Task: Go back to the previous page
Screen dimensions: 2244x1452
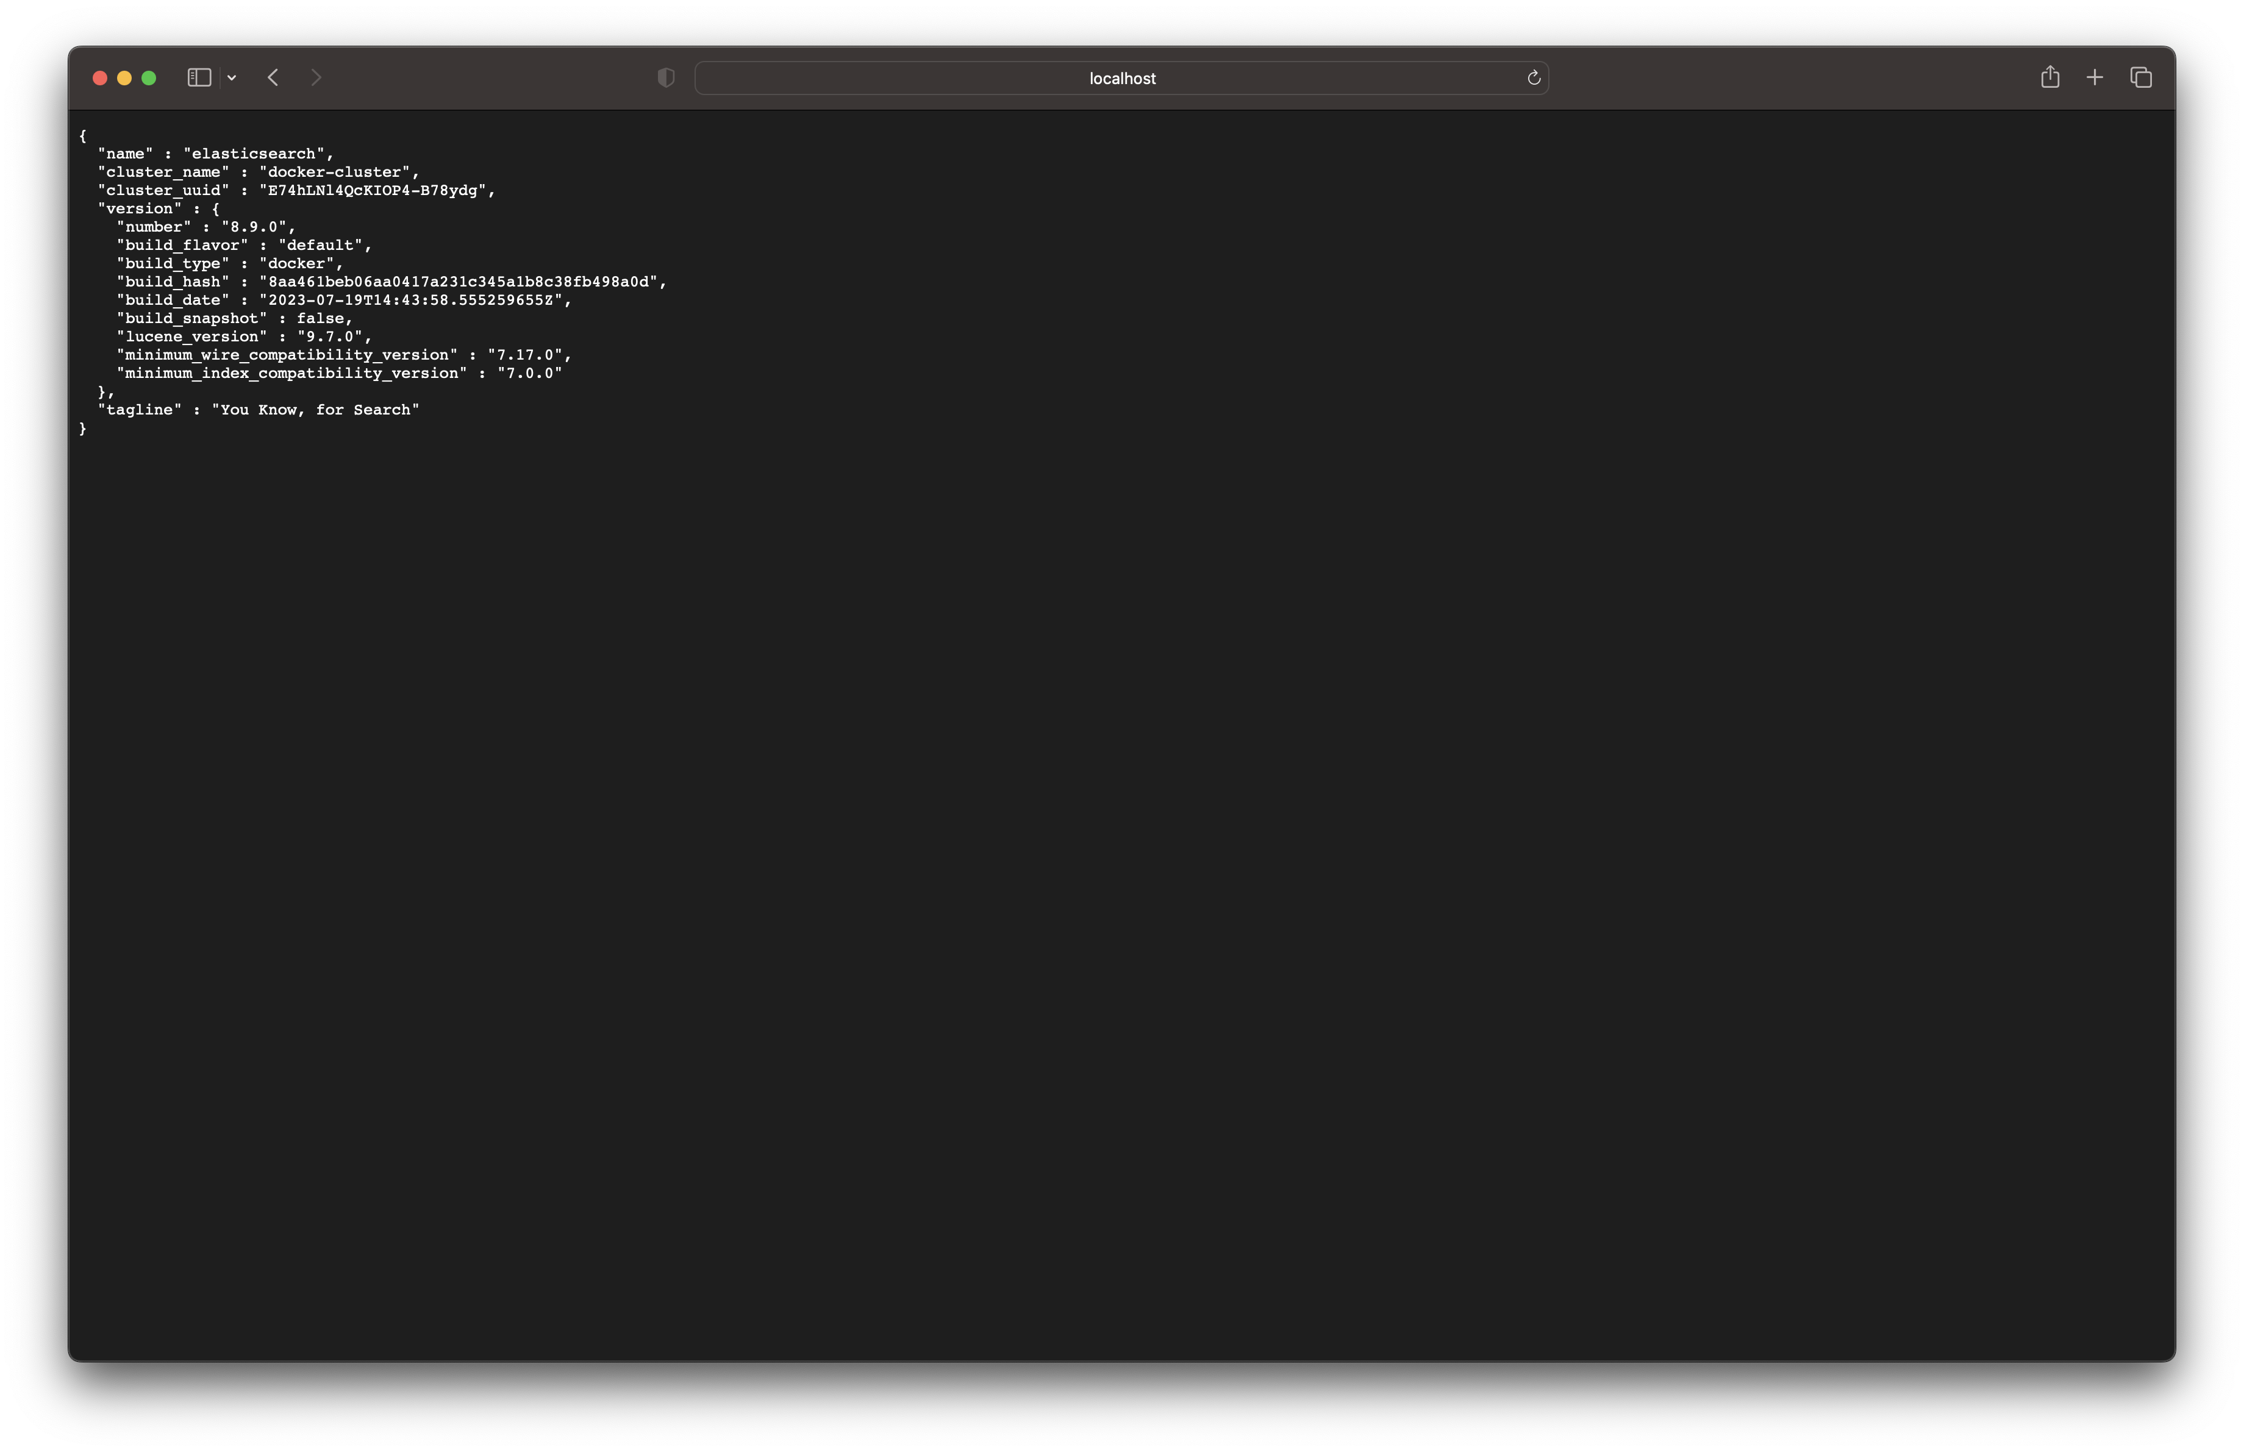Action: tap(273, 78)
